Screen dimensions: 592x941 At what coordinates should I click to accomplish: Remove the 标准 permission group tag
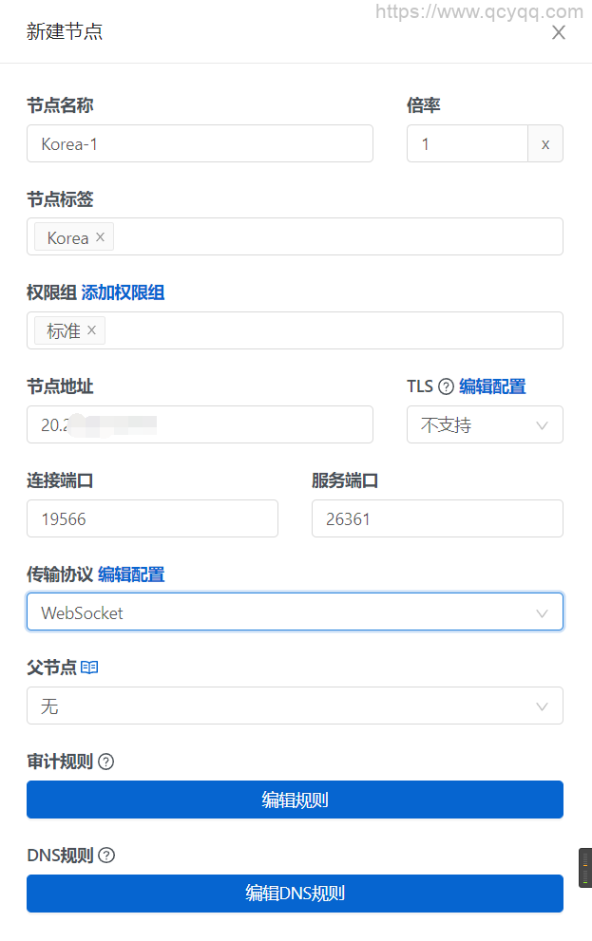point(91,330)
